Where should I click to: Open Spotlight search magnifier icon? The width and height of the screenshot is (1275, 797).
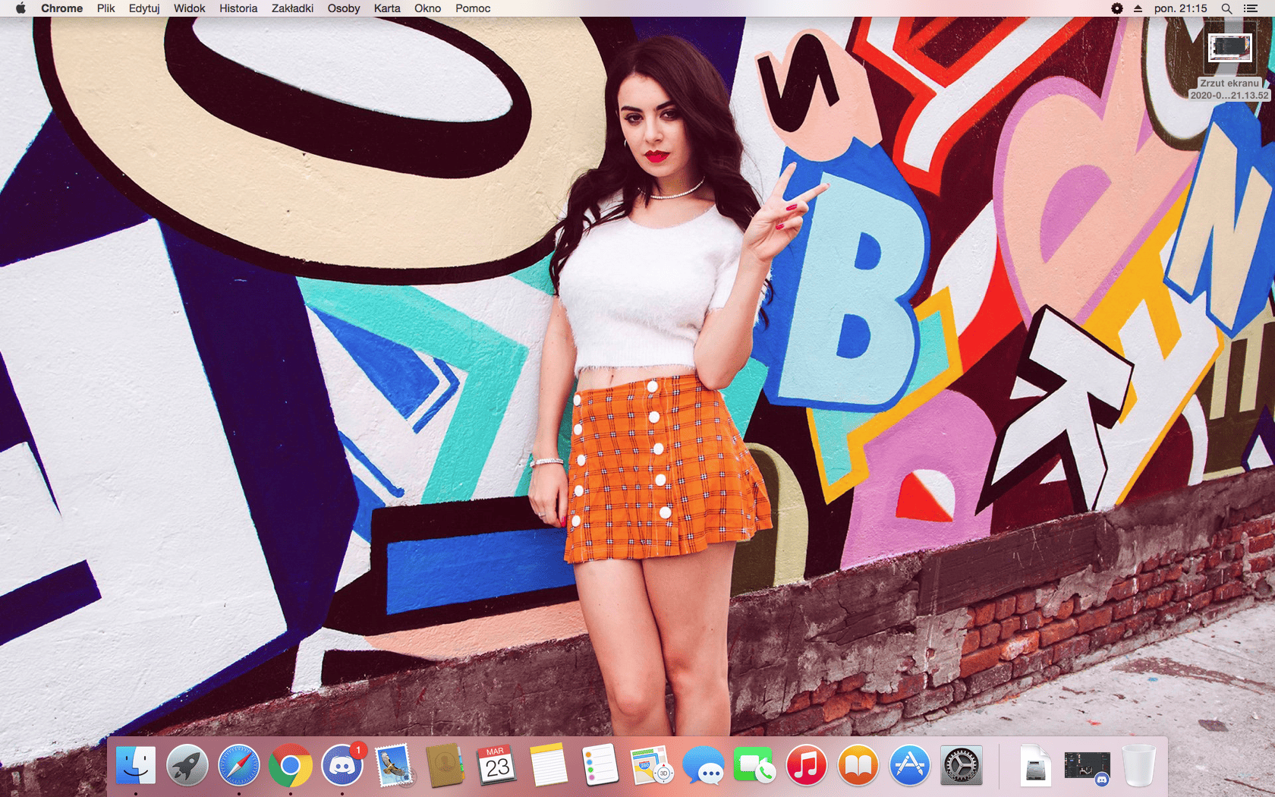pyautogui.click(x=1226, y=8)
